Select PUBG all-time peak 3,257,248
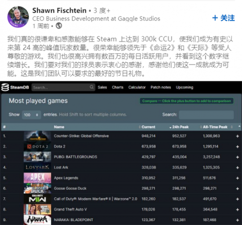 pos(211,157)
